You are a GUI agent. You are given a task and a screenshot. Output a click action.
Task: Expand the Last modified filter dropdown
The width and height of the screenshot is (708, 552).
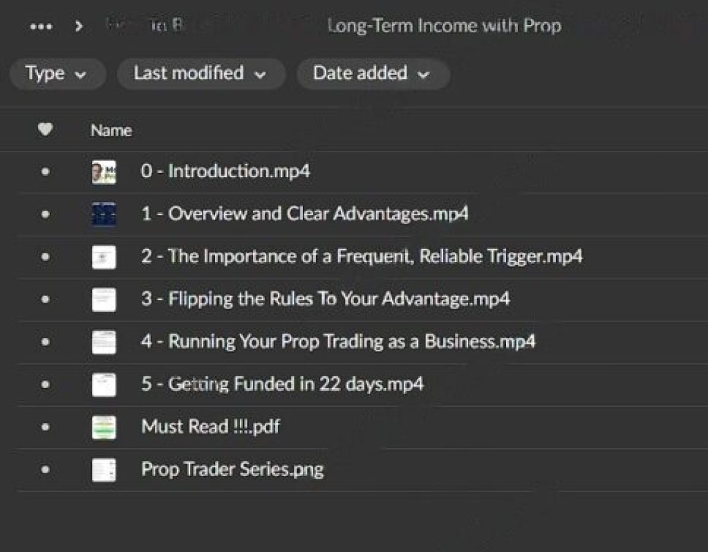coord(201,73)
